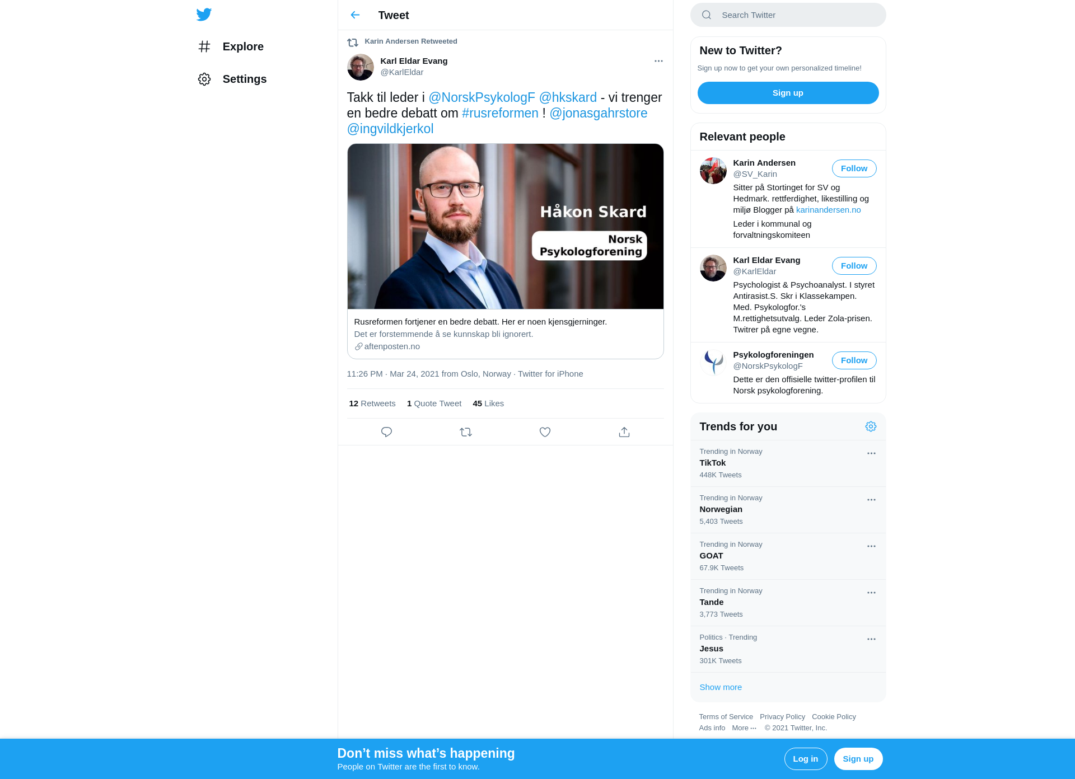The height and width of the screenshot is (779, 1075).
Task: Retweet using the retweet icon below tweet
Action: pos(466,432)
